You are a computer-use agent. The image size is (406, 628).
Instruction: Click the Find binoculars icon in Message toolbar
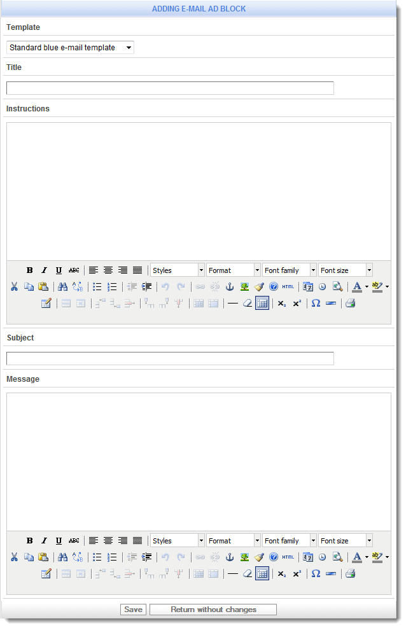pyautogui.click(x=62, y=557)
